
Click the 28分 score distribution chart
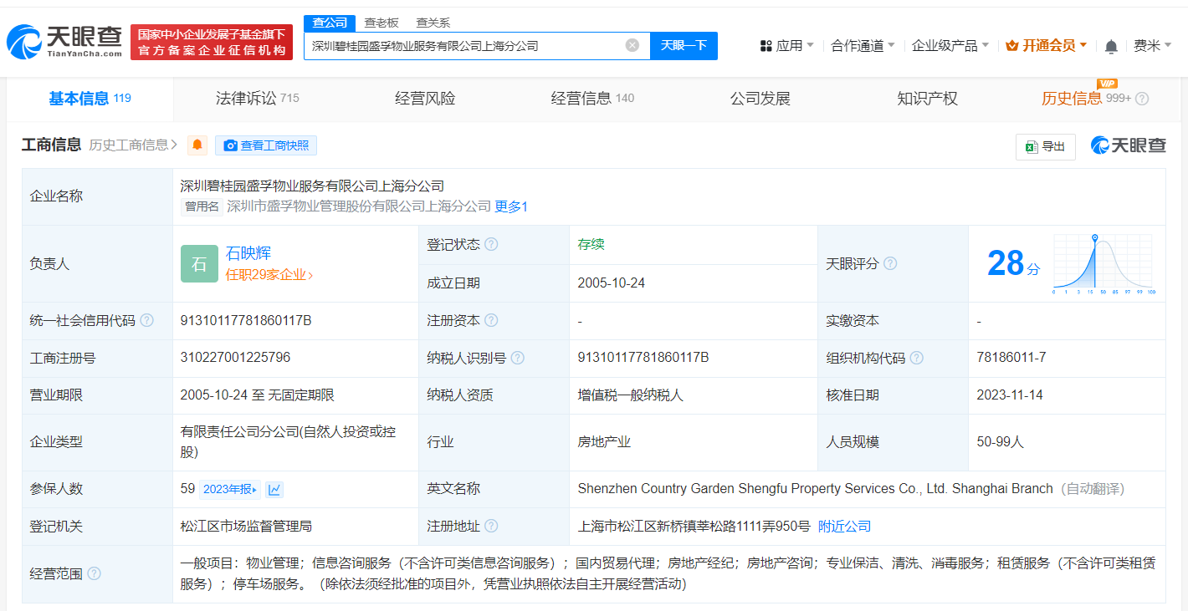[1103, 264]
